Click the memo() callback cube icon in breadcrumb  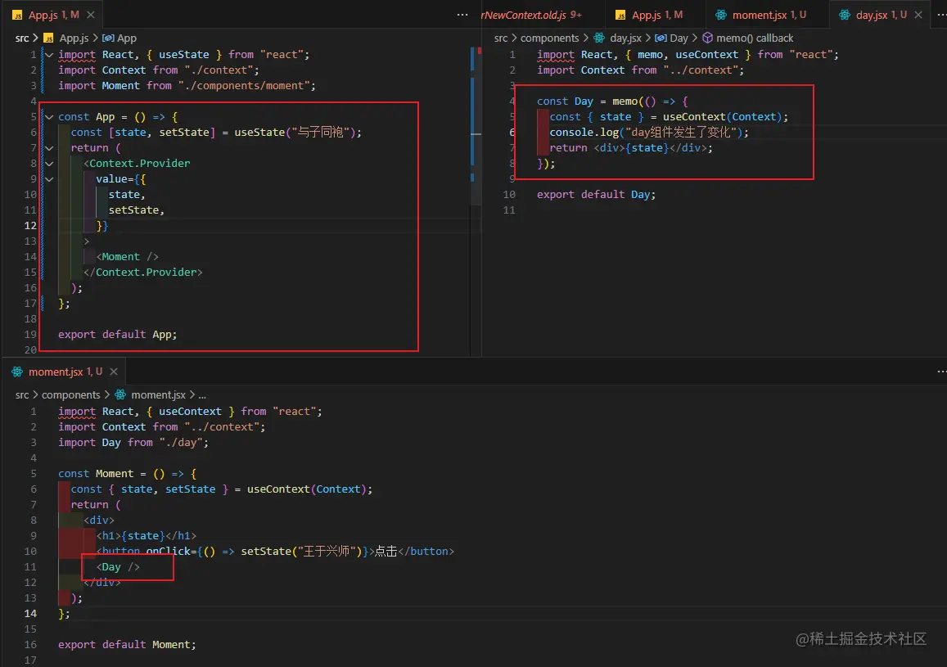click(707, 38)
